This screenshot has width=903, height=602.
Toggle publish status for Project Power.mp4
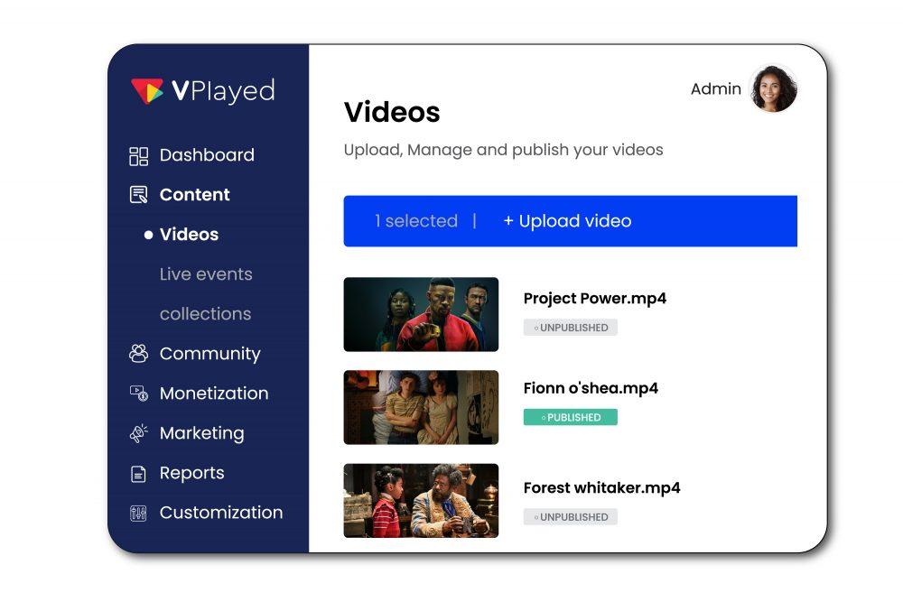point(571,327)
